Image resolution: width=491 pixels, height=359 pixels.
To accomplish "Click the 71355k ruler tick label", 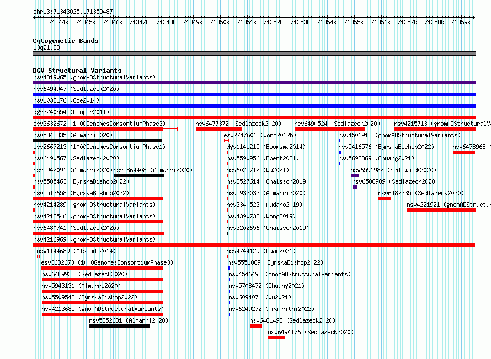I will click(x=354, y=22).
